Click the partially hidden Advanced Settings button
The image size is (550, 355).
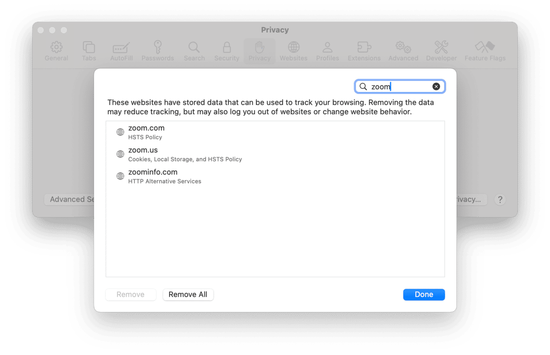click(69, 199)
